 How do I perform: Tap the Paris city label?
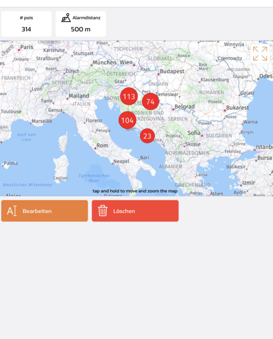pos(26,47)
